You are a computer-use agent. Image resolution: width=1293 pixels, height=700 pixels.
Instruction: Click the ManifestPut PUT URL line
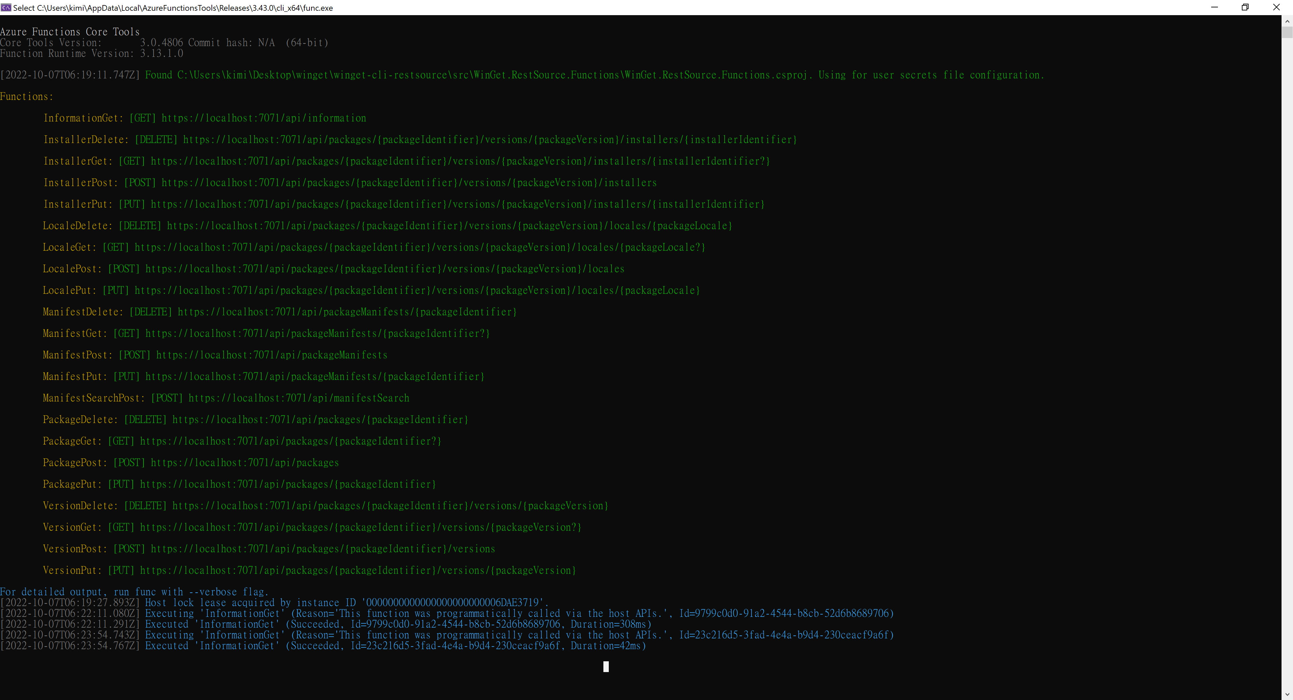pyautogui.click(x=264, y=376)
